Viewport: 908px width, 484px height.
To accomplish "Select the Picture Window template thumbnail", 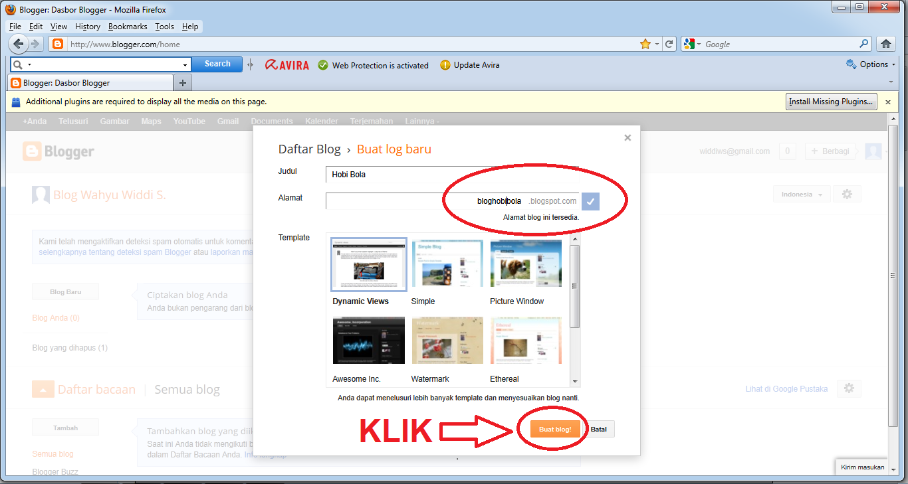I will [x=526, y=265].
